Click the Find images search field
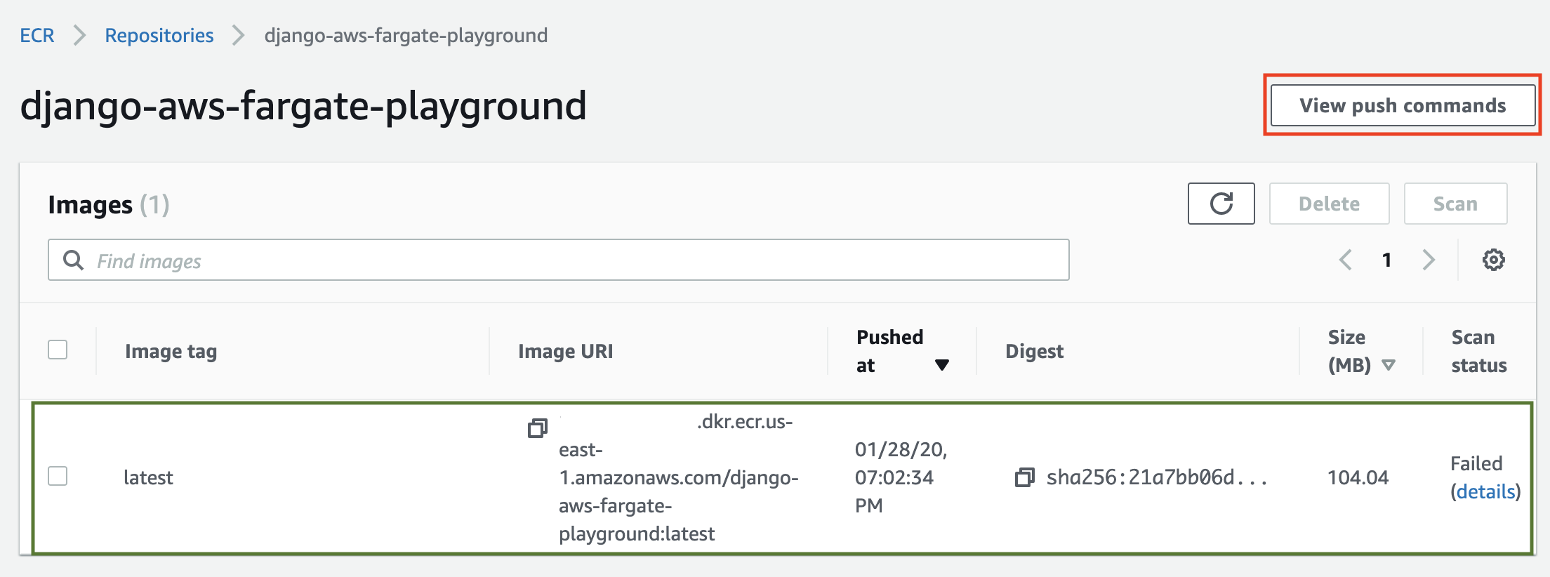1550x577 pixels. tap(558, 260)
